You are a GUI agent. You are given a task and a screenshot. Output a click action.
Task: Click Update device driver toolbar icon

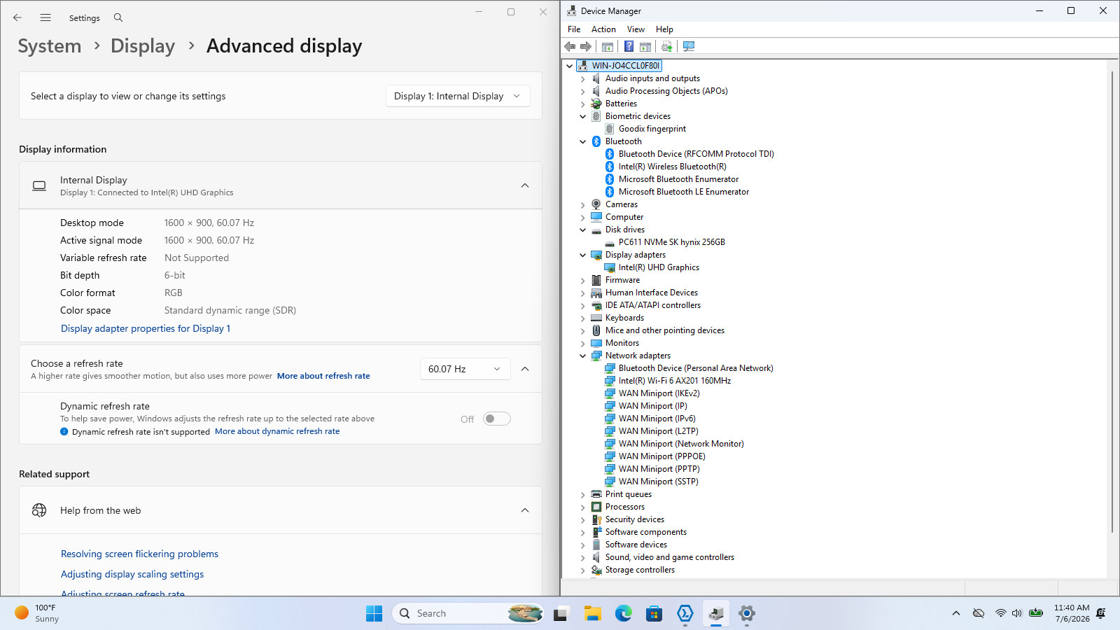tap(666, 46)
